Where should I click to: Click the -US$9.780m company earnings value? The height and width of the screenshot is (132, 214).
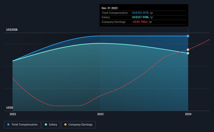[140, 22]
